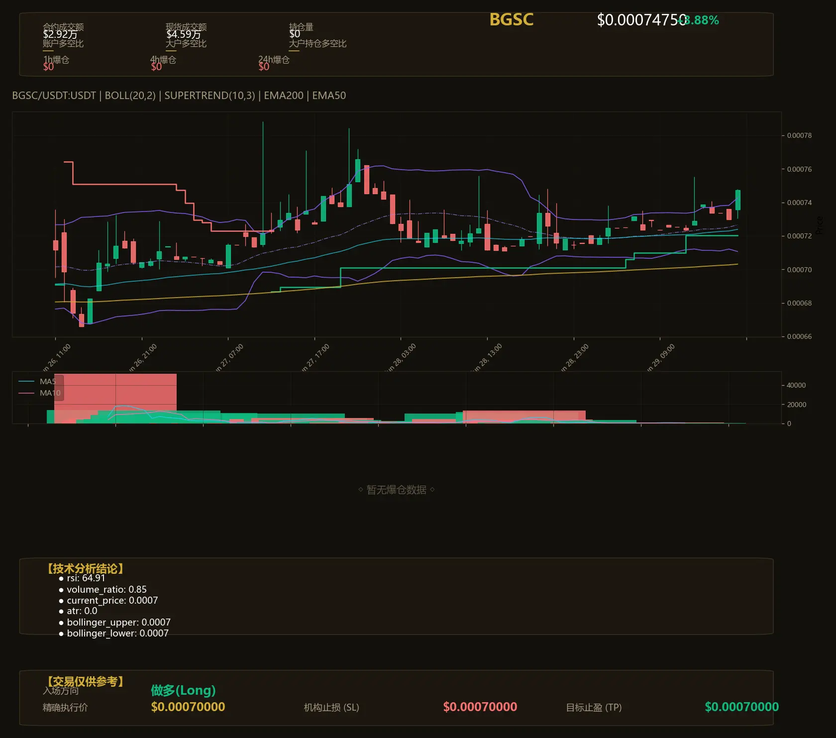Select the 40000 volume axis label
The height and width of the screenshot is (738, 836).
(x=796, y=385)
